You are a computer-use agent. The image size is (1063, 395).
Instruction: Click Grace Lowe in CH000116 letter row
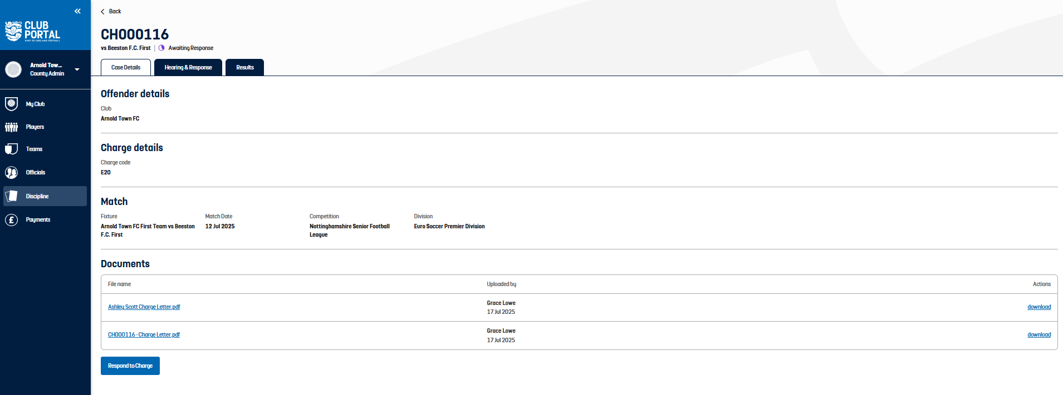click(501, 331)
